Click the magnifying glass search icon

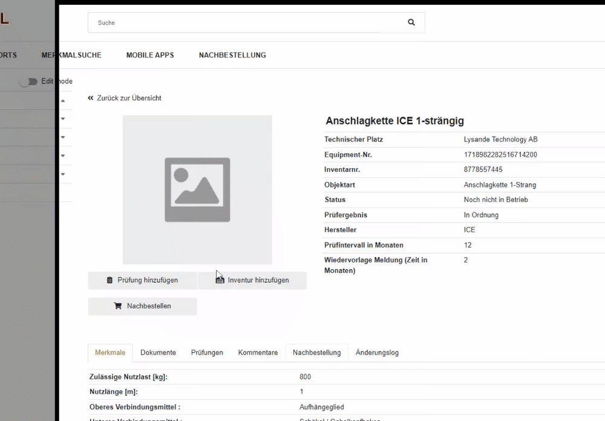[411, 22]
